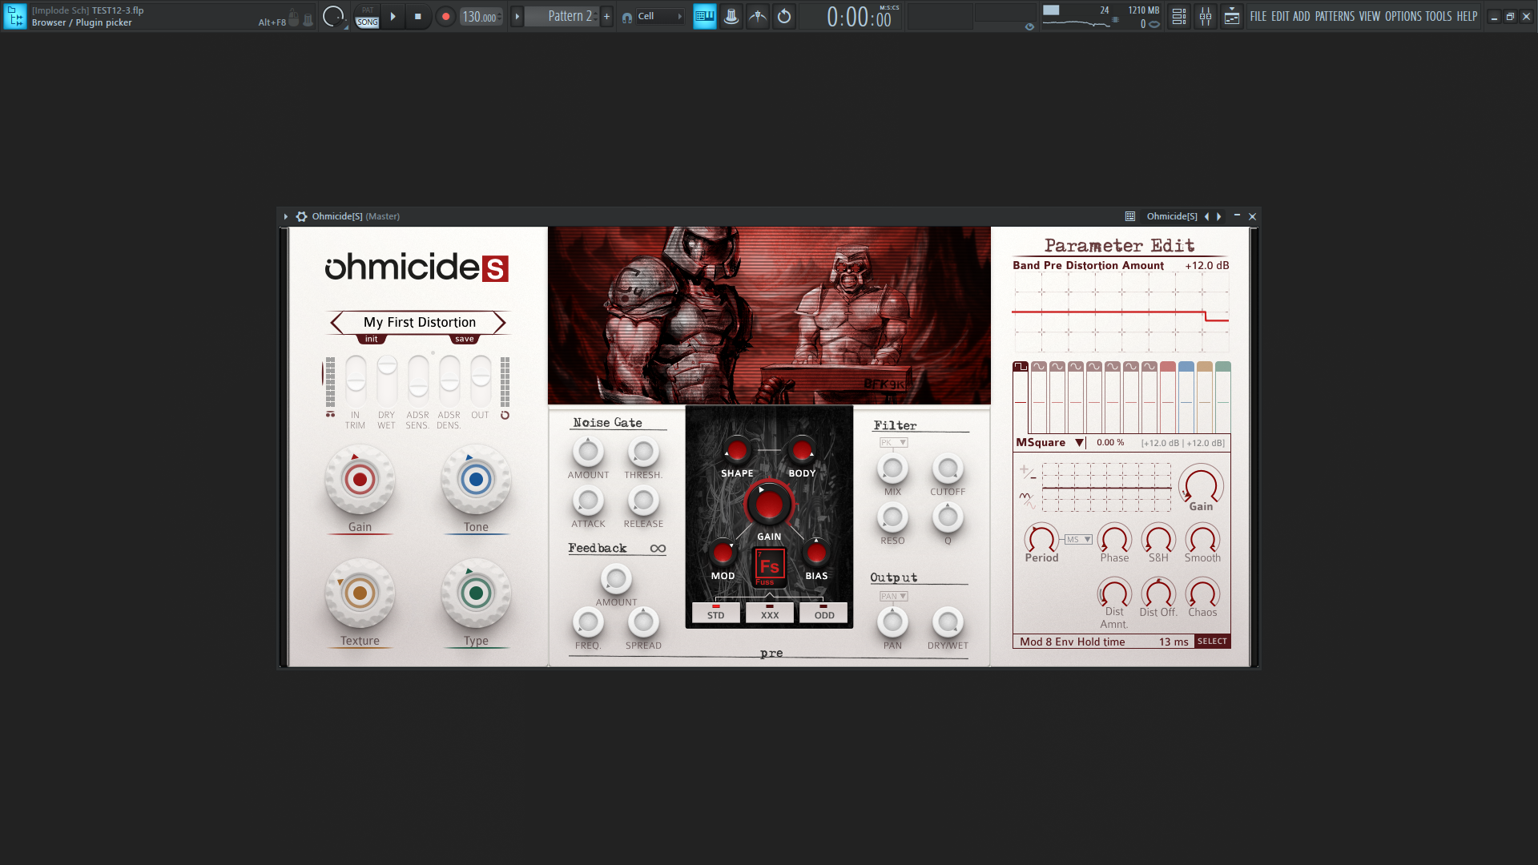Select the first square-wave modulator tab
1538x865 pixels.
click(x=1021, y=367)
